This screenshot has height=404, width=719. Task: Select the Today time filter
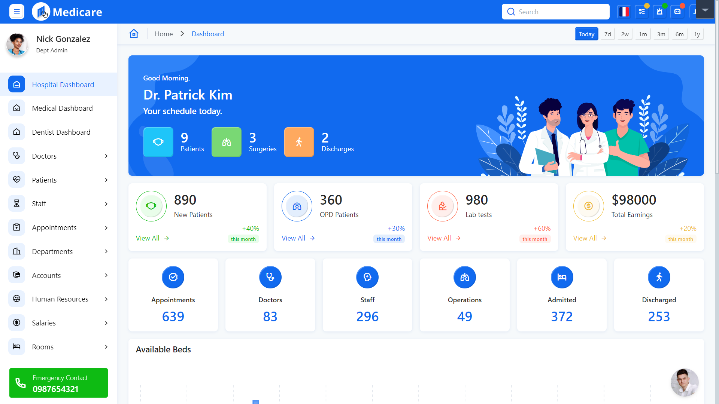(x=586, y=34)
